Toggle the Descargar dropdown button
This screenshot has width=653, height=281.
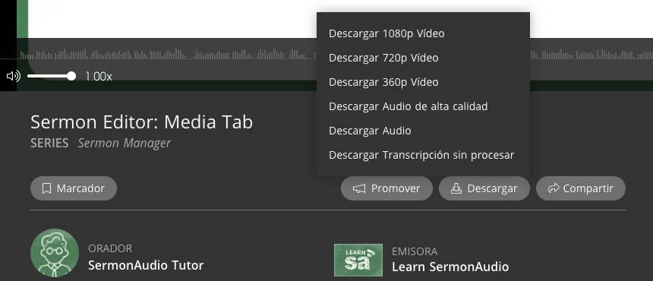point(484,188)
